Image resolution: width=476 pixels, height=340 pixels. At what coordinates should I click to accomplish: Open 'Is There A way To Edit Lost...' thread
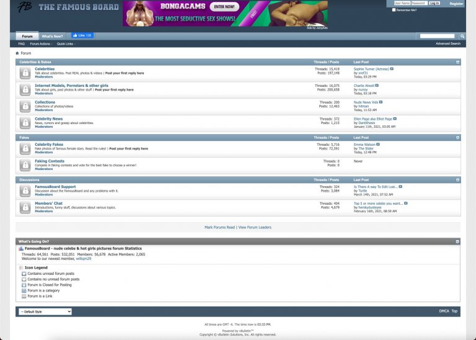click(x=376, y=187)
